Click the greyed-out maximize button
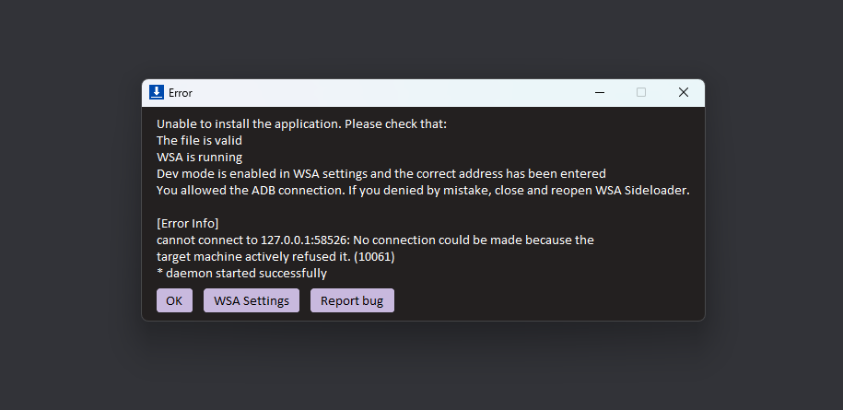Screen dimensions: 843x410 click(641, 92)
